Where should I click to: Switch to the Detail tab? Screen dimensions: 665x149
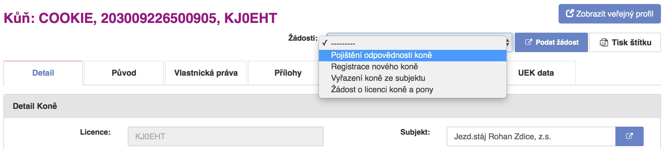[x=43, y=73]
